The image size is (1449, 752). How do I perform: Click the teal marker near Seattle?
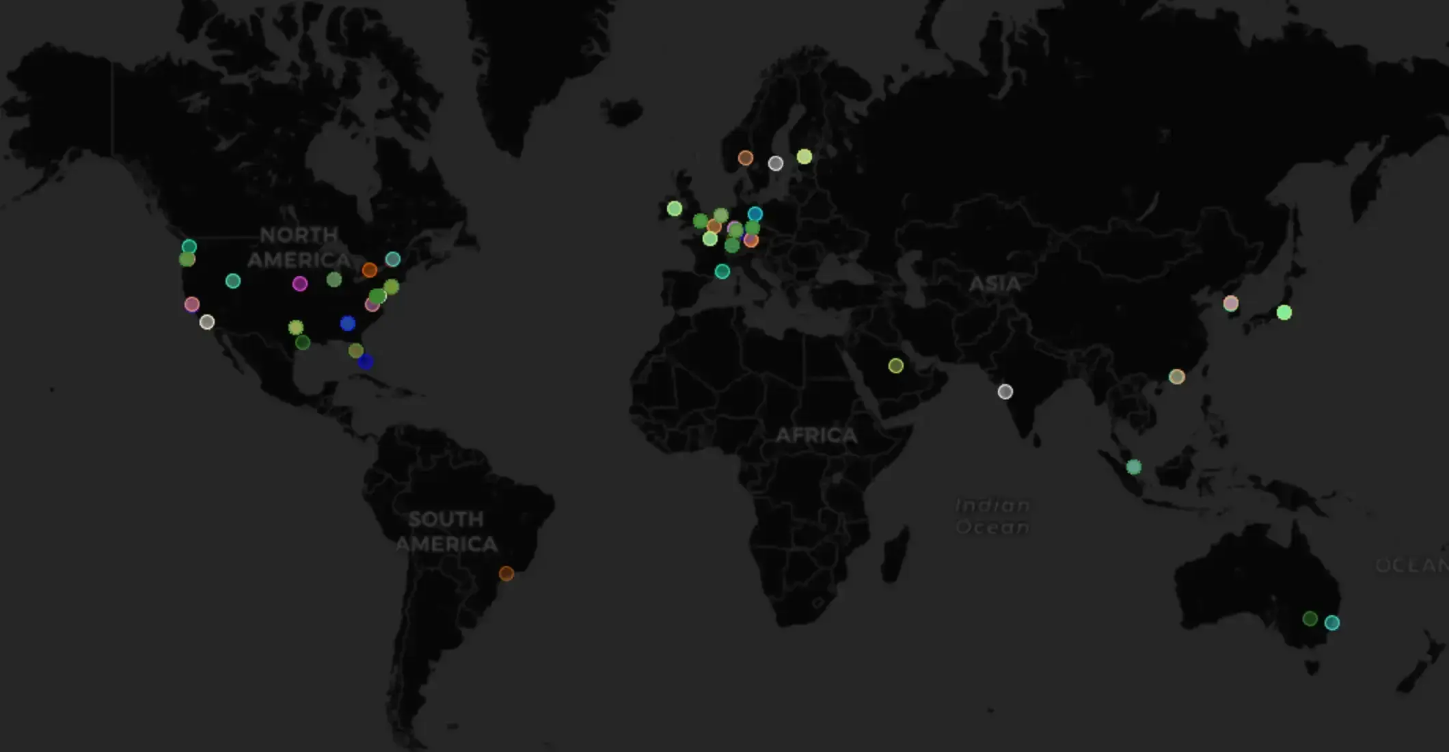(x=189, y=246)
